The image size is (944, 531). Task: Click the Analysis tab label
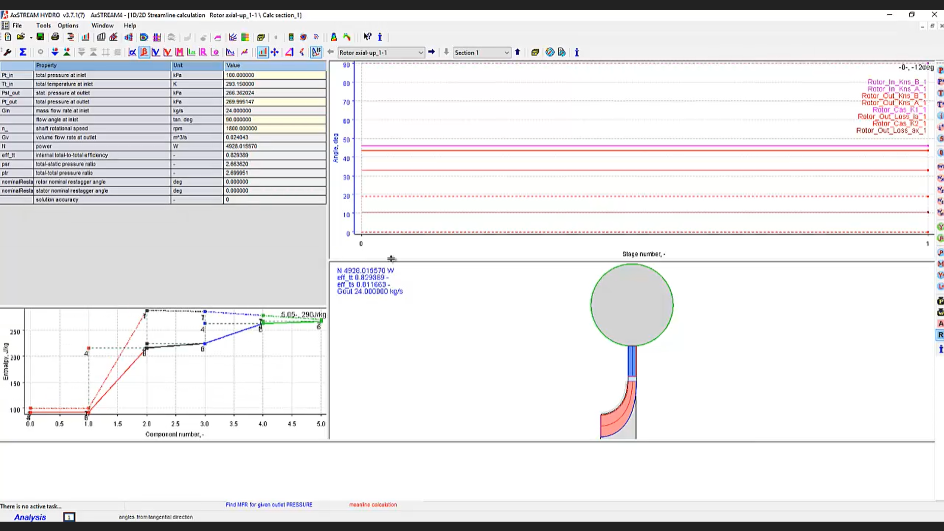[30, 517]
